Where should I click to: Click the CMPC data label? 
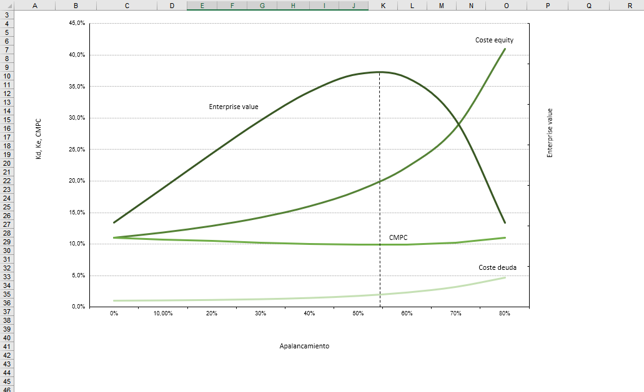pos(398,237)
